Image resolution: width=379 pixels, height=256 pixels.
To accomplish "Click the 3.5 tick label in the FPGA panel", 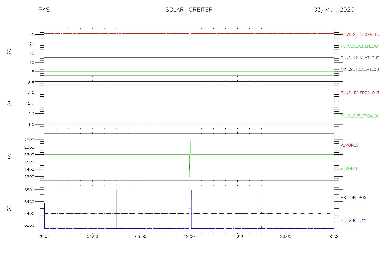I will tap(31, 83).
